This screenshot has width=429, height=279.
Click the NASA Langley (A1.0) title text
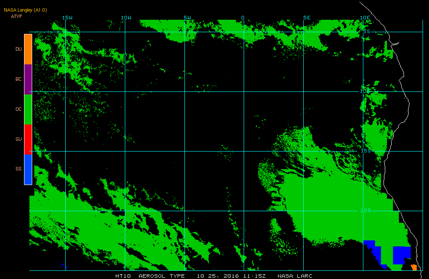tap(25, 10)
